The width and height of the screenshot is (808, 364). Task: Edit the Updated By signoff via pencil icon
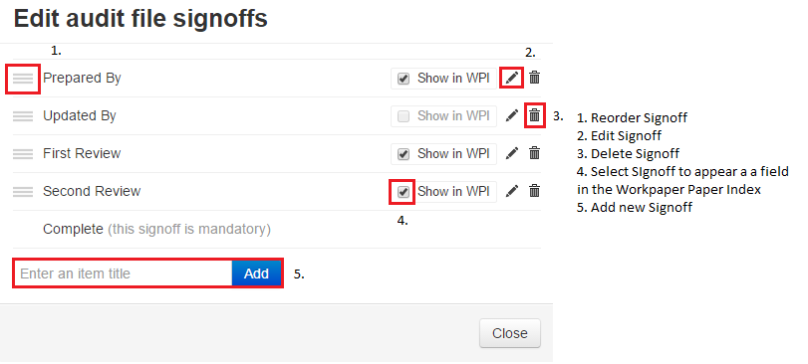pyautogui.click(x=512, y=115)
